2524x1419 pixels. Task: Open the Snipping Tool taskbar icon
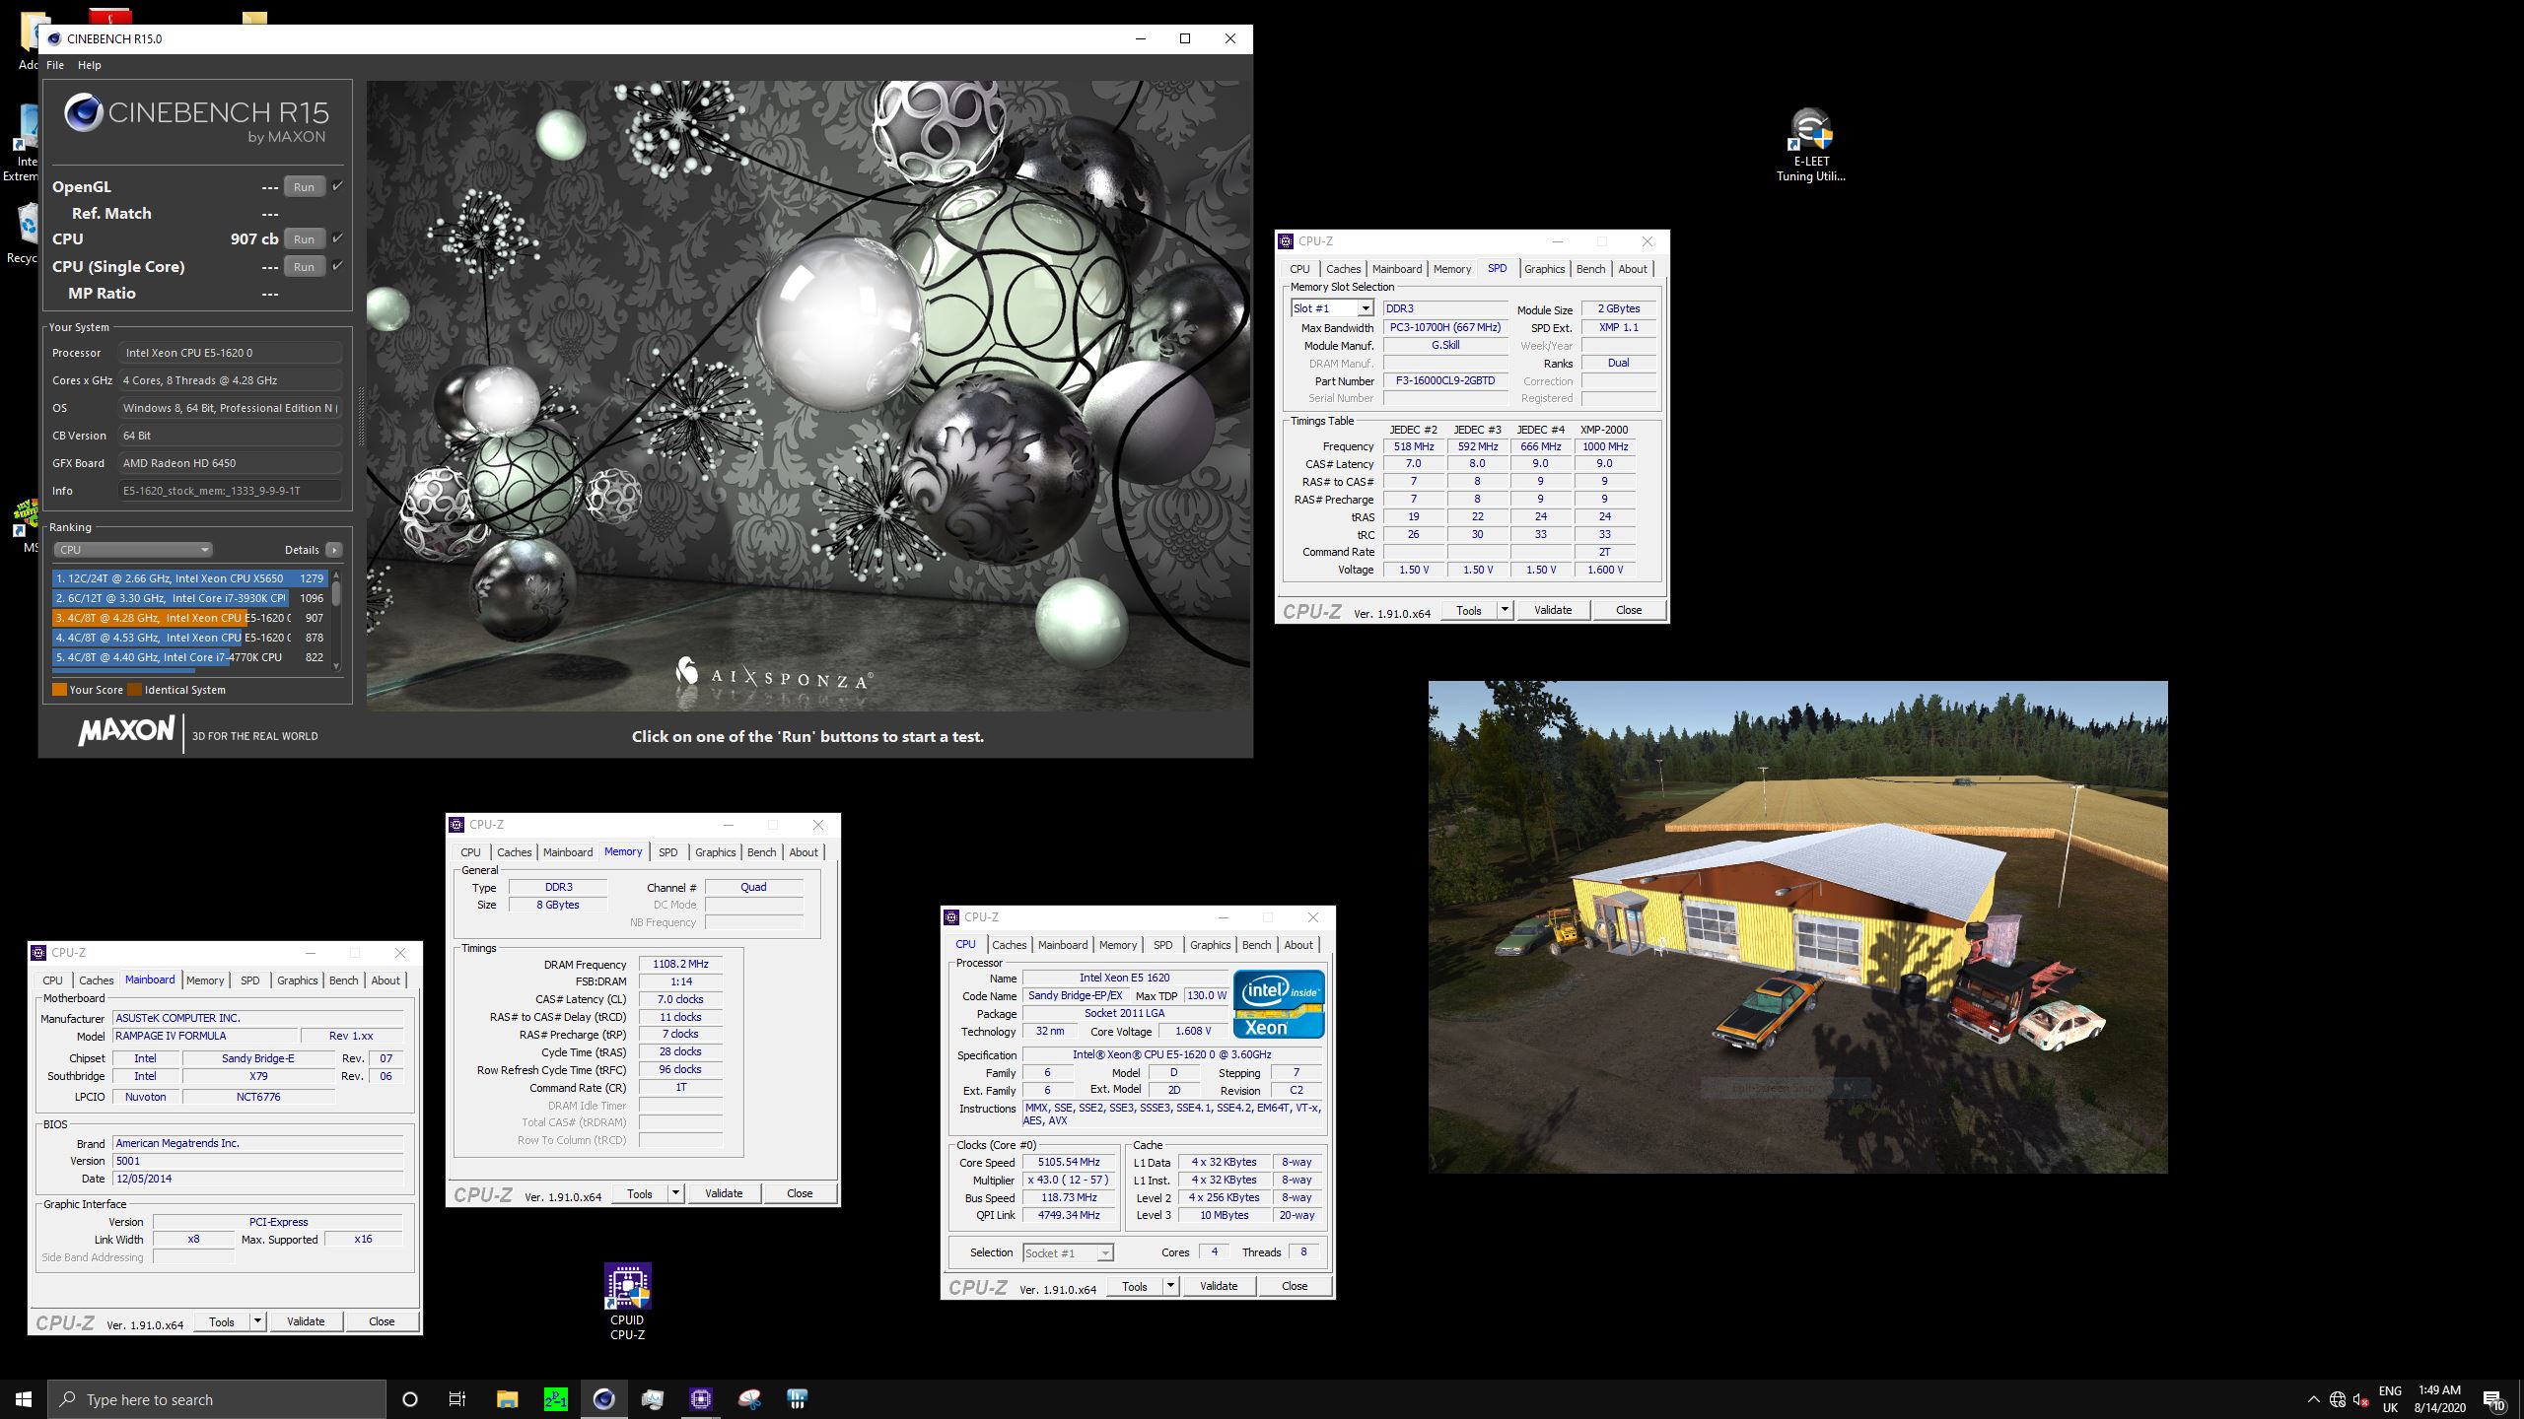(x=749, y=1399)
